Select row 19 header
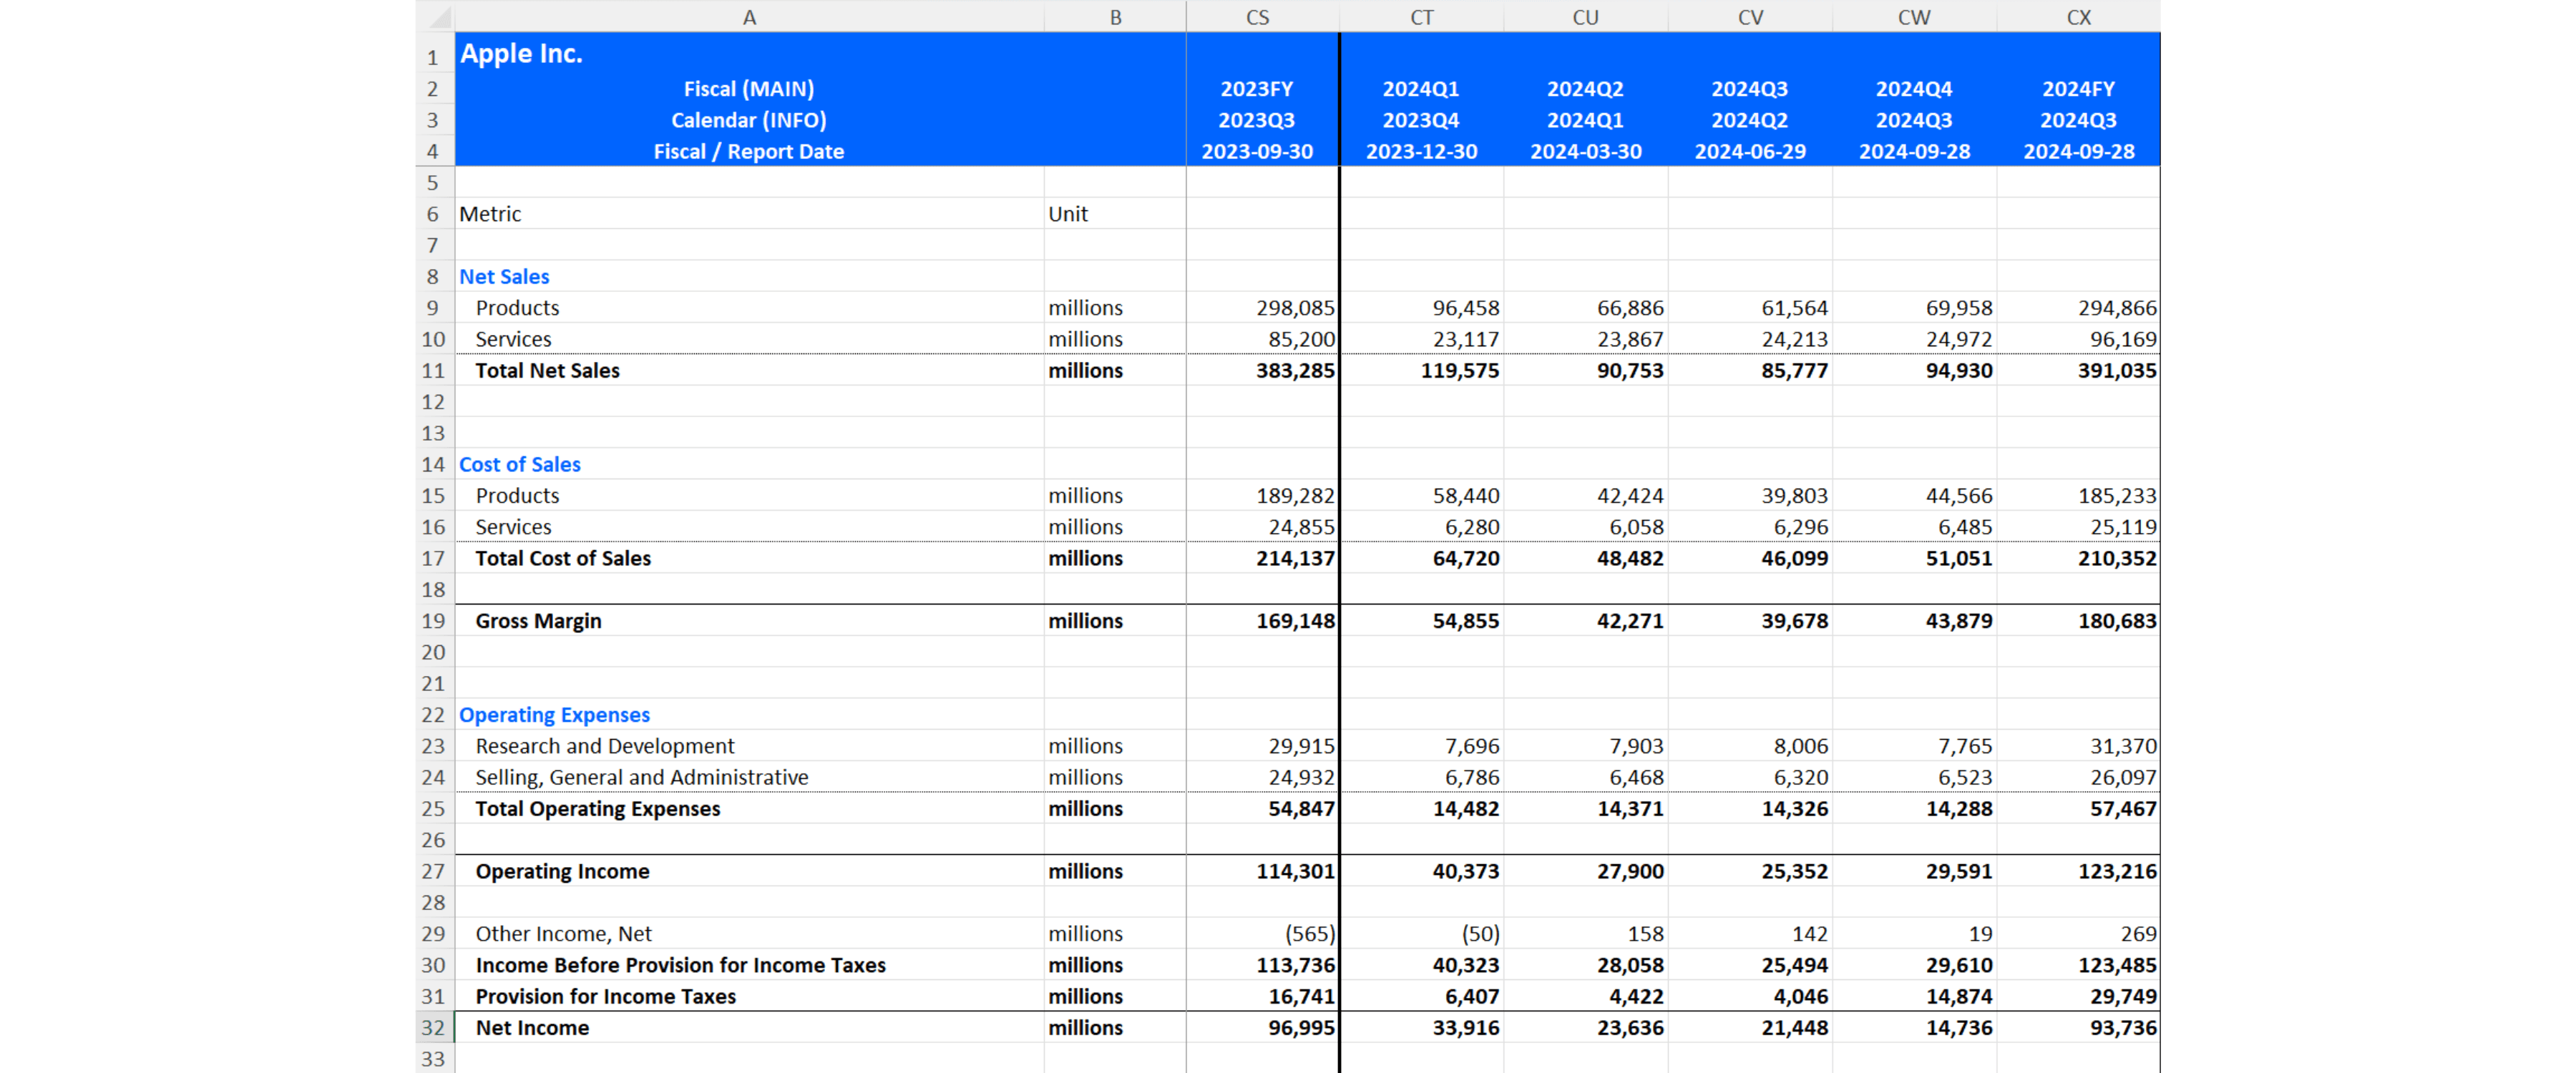Viewport: 2576px width, 1073px height. pos(433,620)
